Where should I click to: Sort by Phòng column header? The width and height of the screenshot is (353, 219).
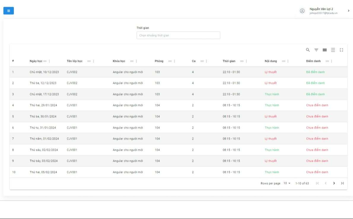coord(159,61)
